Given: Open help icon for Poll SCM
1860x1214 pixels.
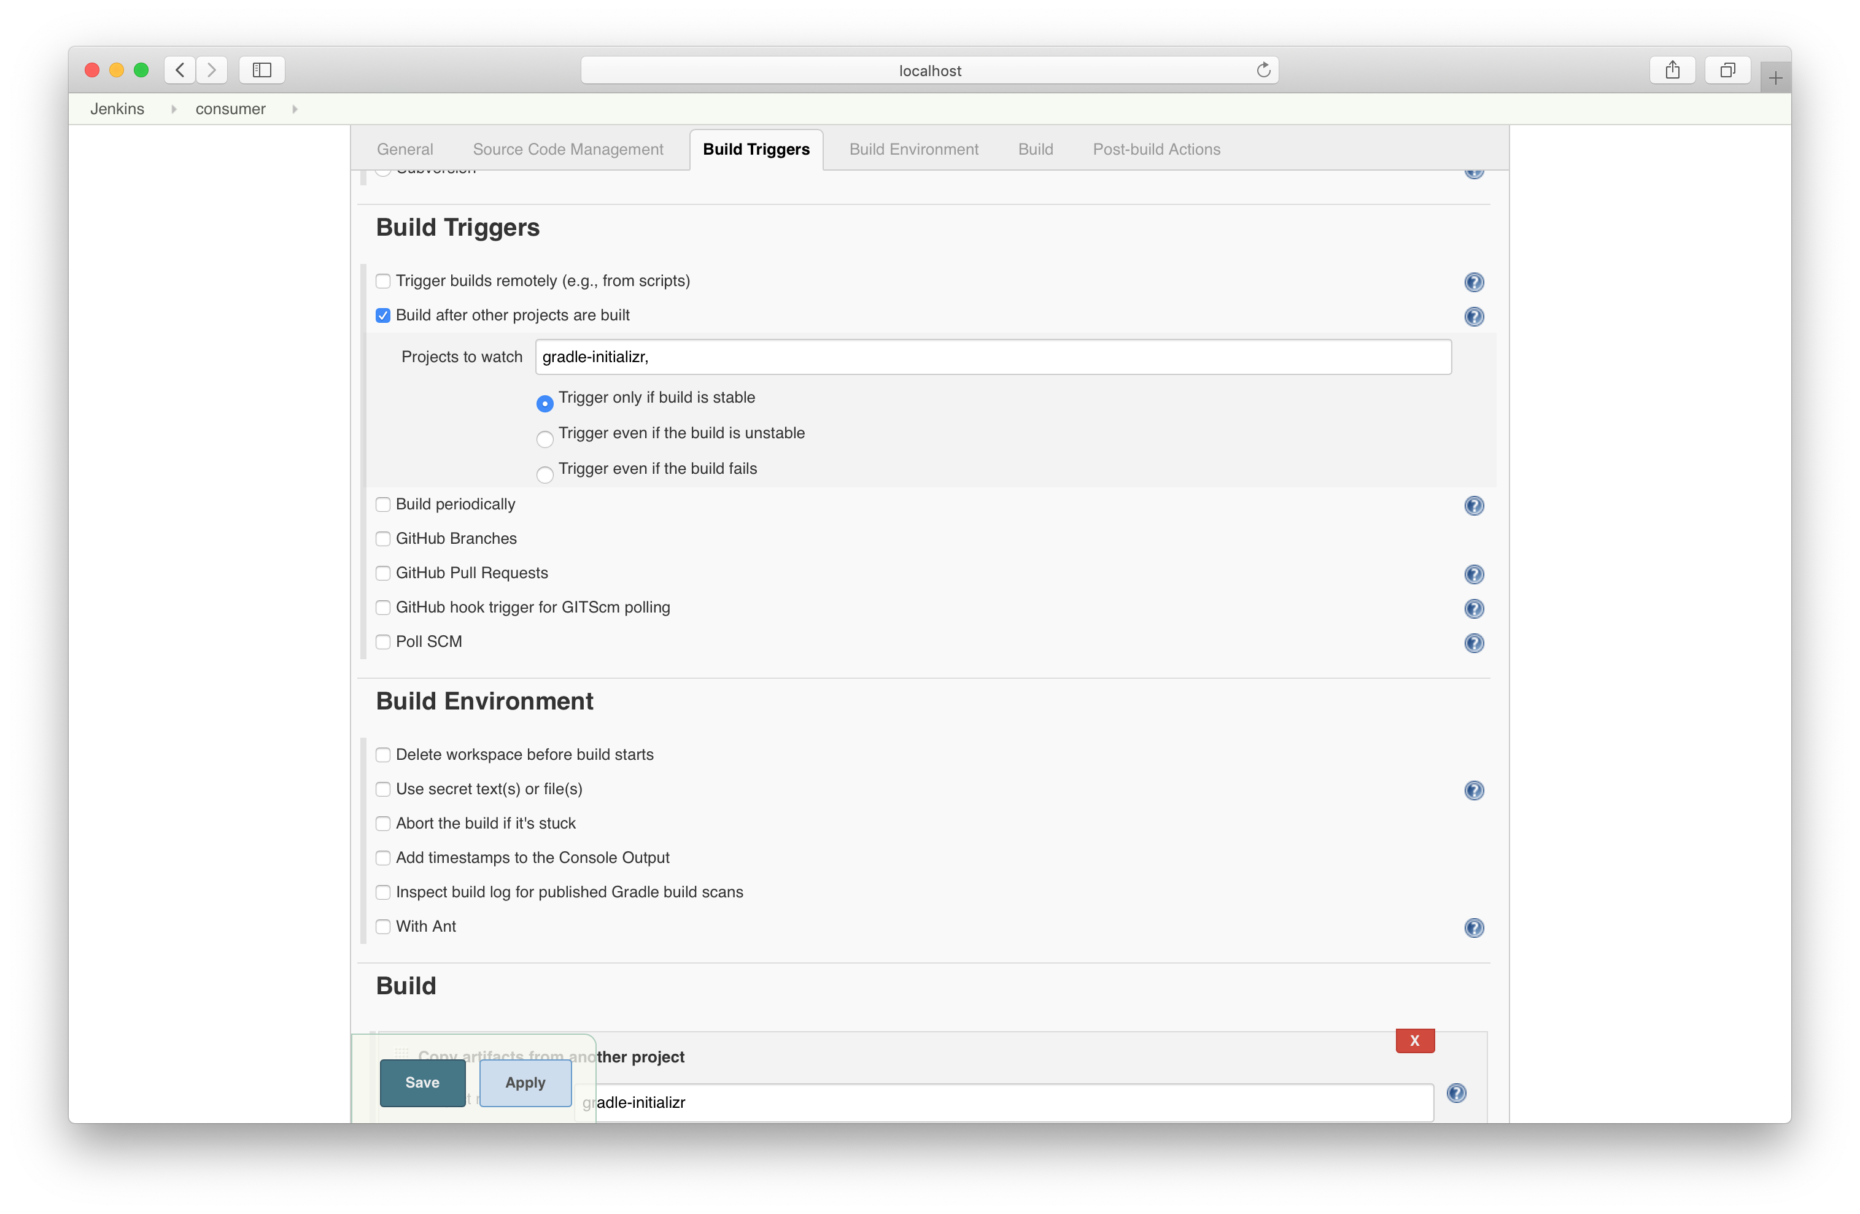Looking at the screenshot, I should coord(1473,643).
